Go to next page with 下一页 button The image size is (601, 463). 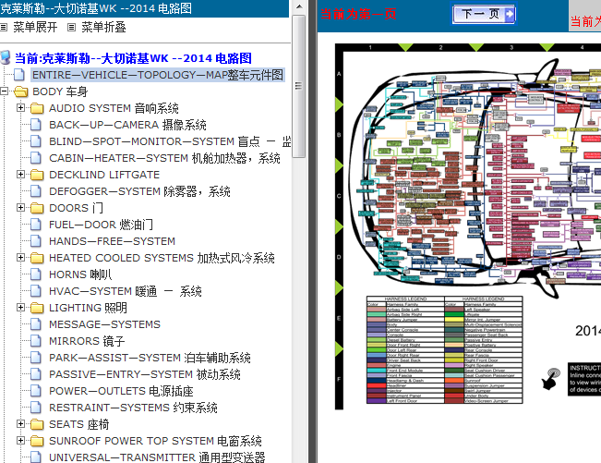click(484, 15)
